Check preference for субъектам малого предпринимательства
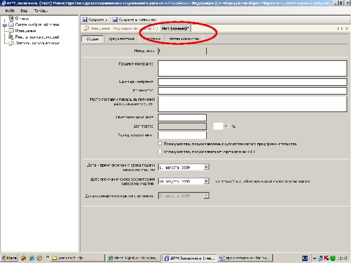 pos(160,143)
